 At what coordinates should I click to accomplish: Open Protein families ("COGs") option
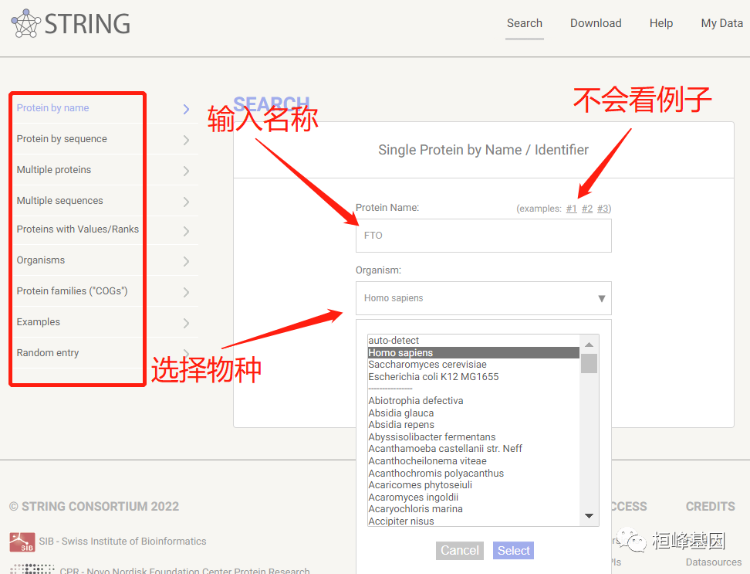(x=73, y=291)
